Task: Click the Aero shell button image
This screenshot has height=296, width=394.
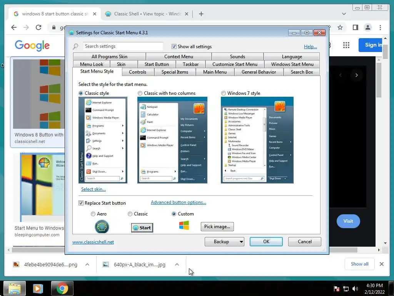Action: click(102, 227)
